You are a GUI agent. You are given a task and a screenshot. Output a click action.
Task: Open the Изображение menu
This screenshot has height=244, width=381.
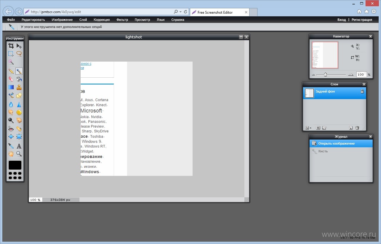62,20
